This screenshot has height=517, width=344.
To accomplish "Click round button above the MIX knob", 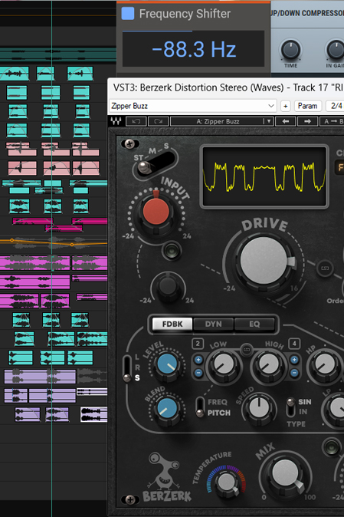I will (332, 446).
